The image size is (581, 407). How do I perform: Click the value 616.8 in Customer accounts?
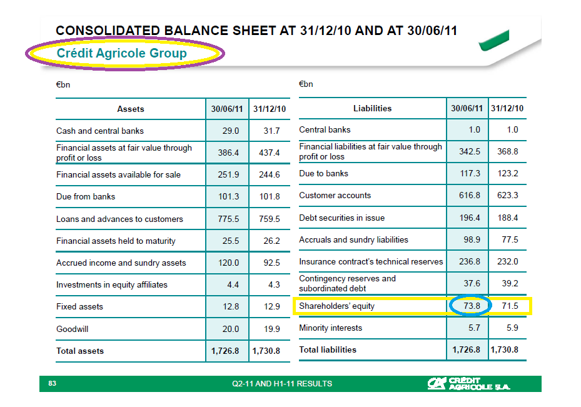pyautogui.click(x=470, y=195)
